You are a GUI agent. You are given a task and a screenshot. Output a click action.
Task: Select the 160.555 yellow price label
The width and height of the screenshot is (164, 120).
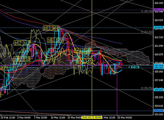[22, 59]
